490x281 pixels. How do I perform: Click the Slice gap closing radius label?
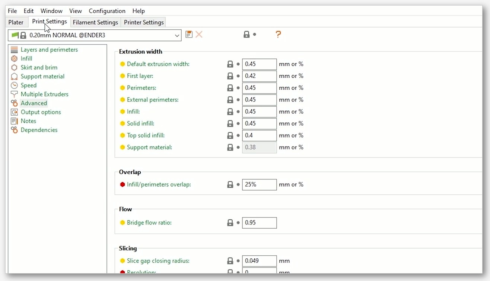click(158, 261)
